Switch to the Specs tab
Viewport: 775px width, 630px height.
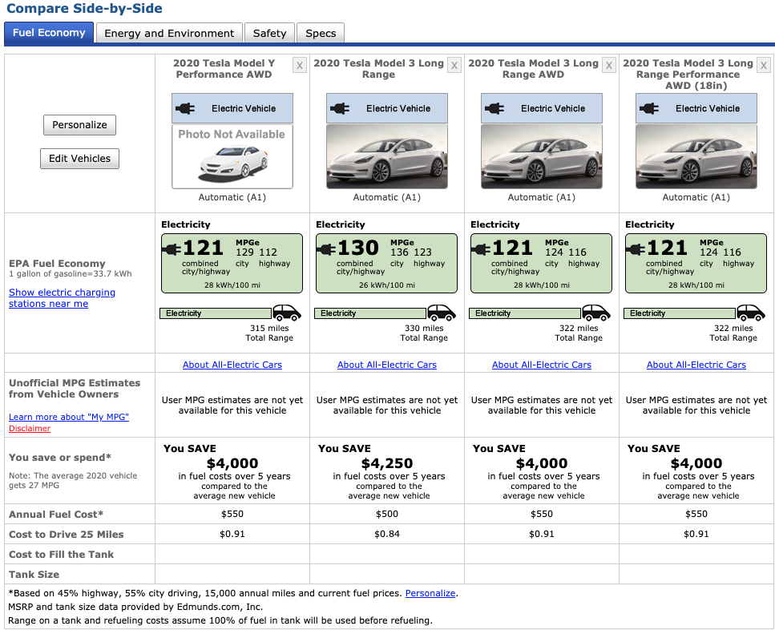(321, 33)
